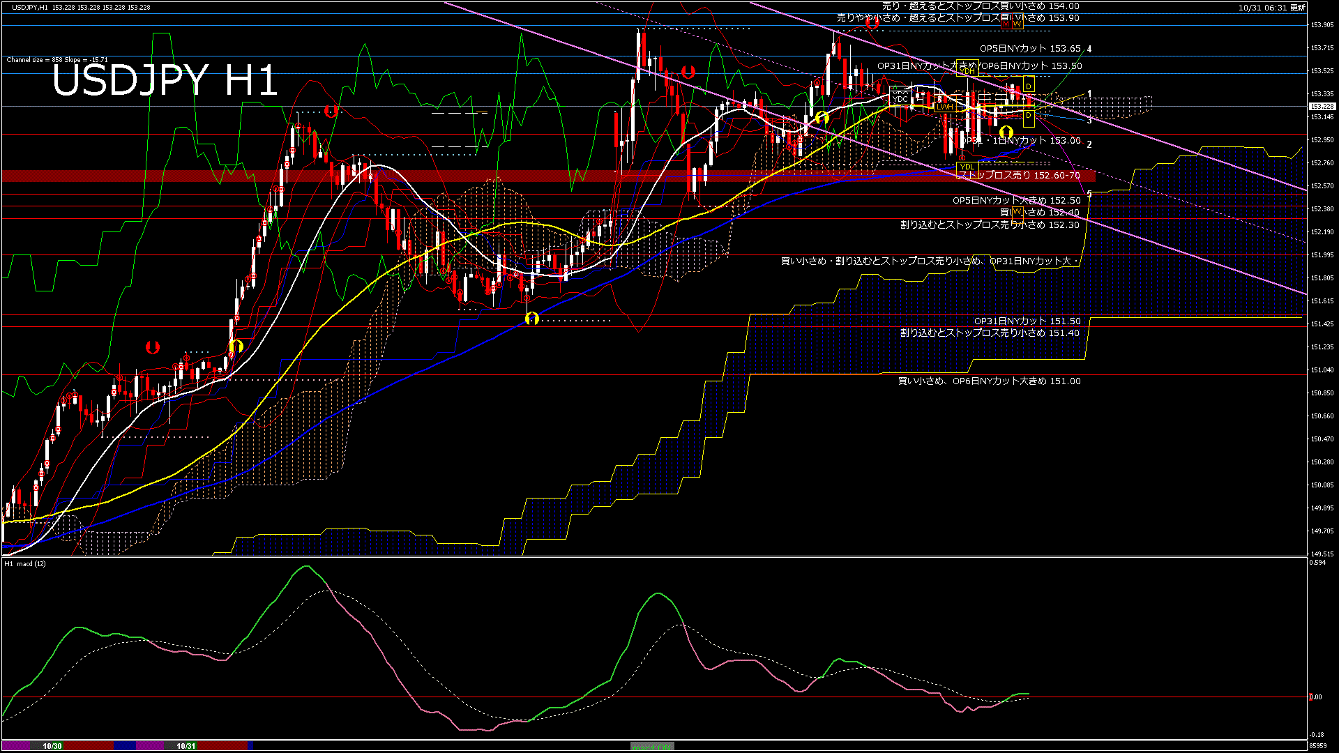This screenshot has width=1339, height=753.
Task: Click the 153.905 price scale value
Action: [1322, 25]
